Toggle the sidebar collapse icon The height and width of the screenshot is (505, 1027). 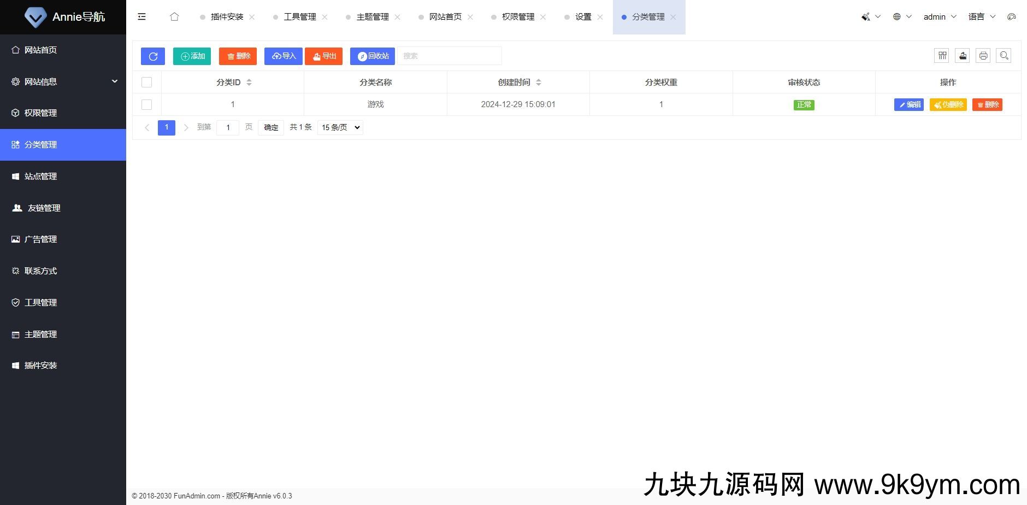coord(141,17)
